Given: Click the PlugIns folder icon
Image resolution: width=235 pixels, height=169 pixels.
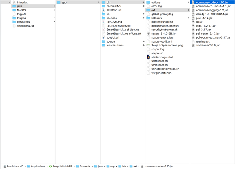Looking at the screenshot, I should pyautogui.click(x=14, y=18).
